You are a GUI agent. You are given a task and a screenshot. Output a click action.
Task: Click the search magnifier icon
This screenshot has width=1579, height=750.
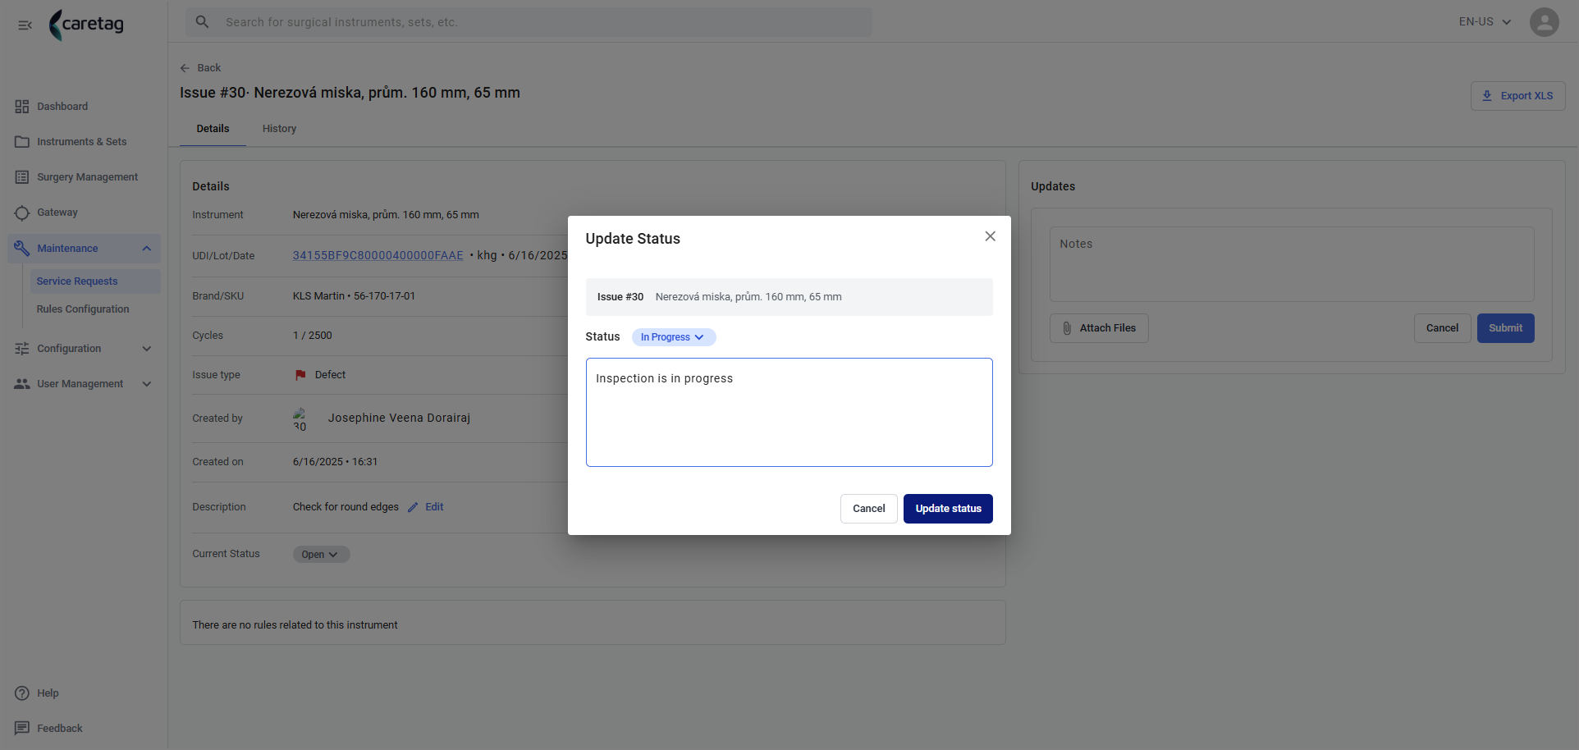coord(203,22)
